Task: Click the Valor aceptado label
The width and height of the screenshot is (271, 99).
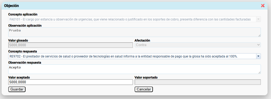Action: point(19,77)
